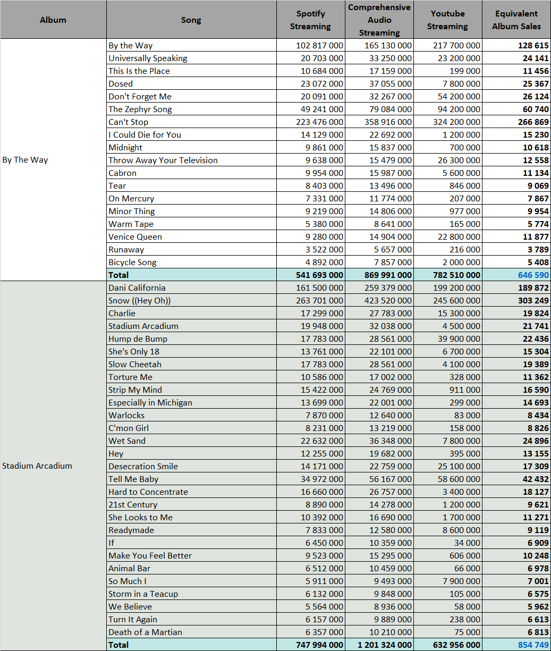The width and height of the screenshot is (551, 651).
Task: Click Spotify value 263 701 000
Action: [x=310, y=300]
